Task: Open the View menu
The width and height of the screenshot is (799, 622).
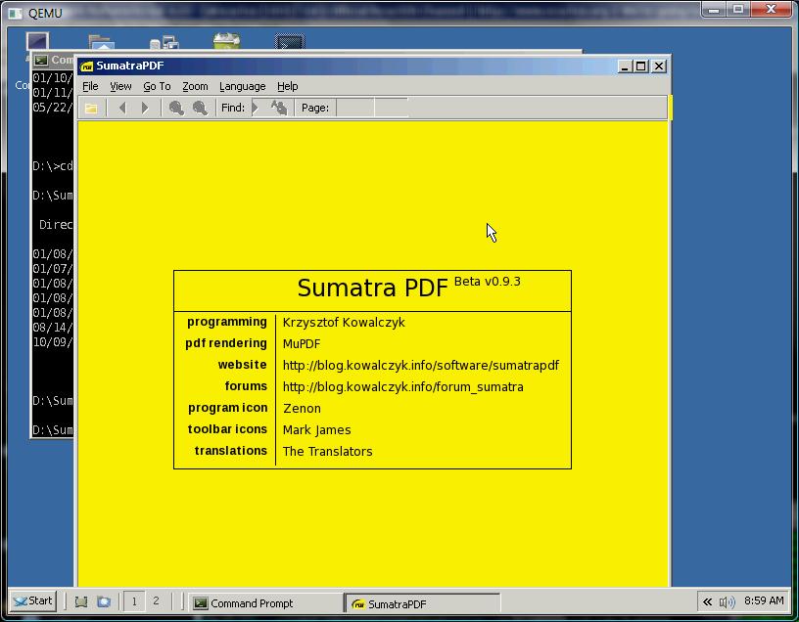Action: pyautogui.click(x=120, y=86)
